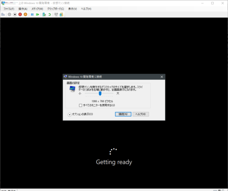This screenshot has width=228, height=191.
Task: Pause the virtual machine
Action: coord(32,14)
